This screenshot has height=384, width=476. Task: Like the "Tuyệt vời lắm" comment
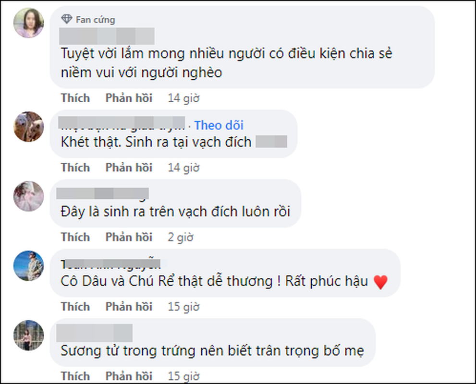click(75, 98)
